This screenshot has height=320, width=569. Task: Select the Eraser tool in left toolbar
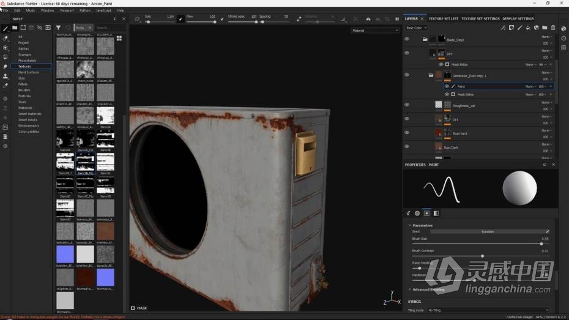coord(6,38)
